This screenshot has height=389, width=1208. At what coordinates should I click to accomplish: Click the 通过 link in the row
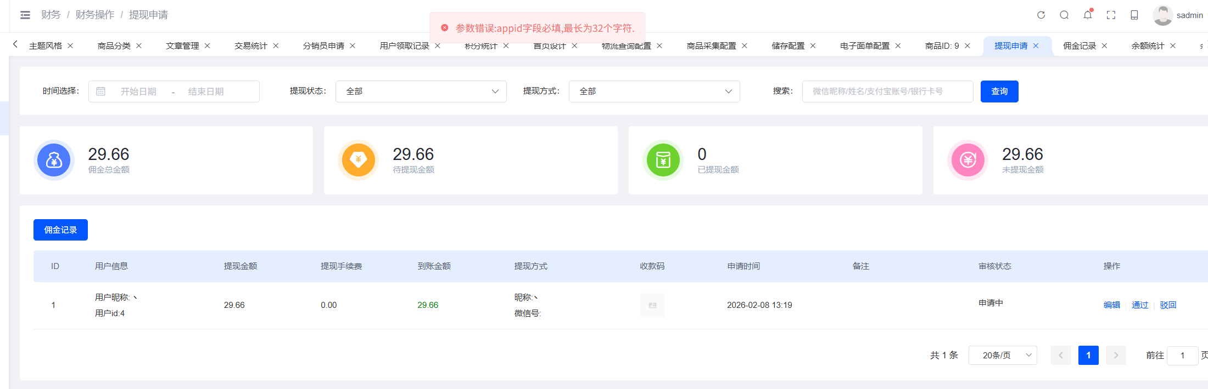1140,305
